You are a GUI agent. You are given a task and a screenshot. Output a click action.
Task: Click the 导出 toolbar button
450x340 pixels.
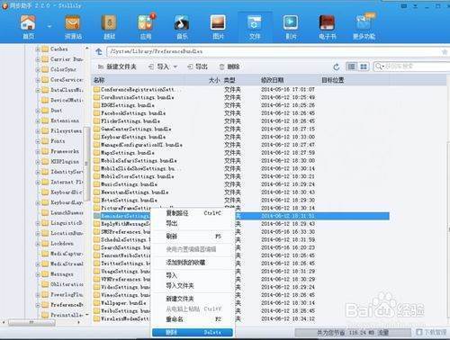tap(197, 67)
